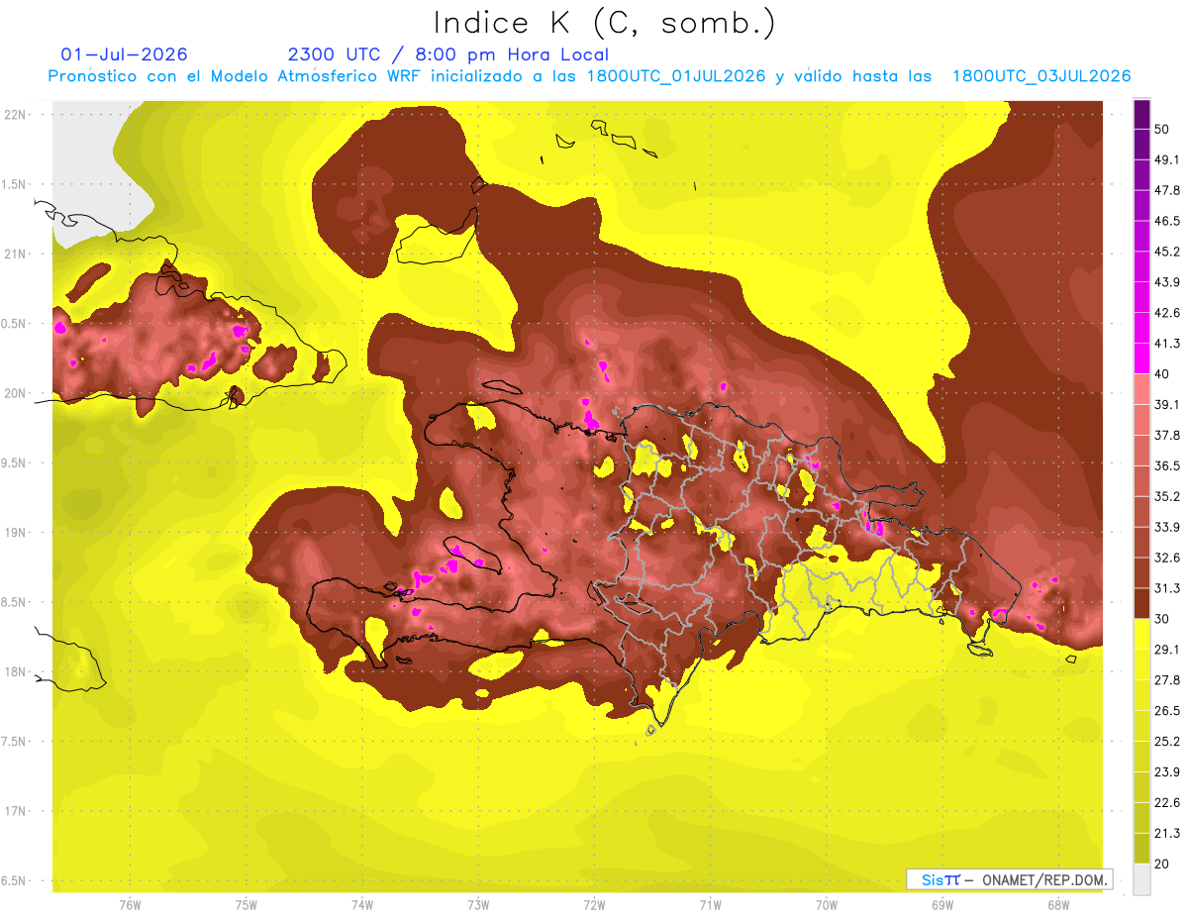The height and width of the screenshot is (918, 1188).
Task: Click the legend value "41.3"
Action: tap(1167, 344)
